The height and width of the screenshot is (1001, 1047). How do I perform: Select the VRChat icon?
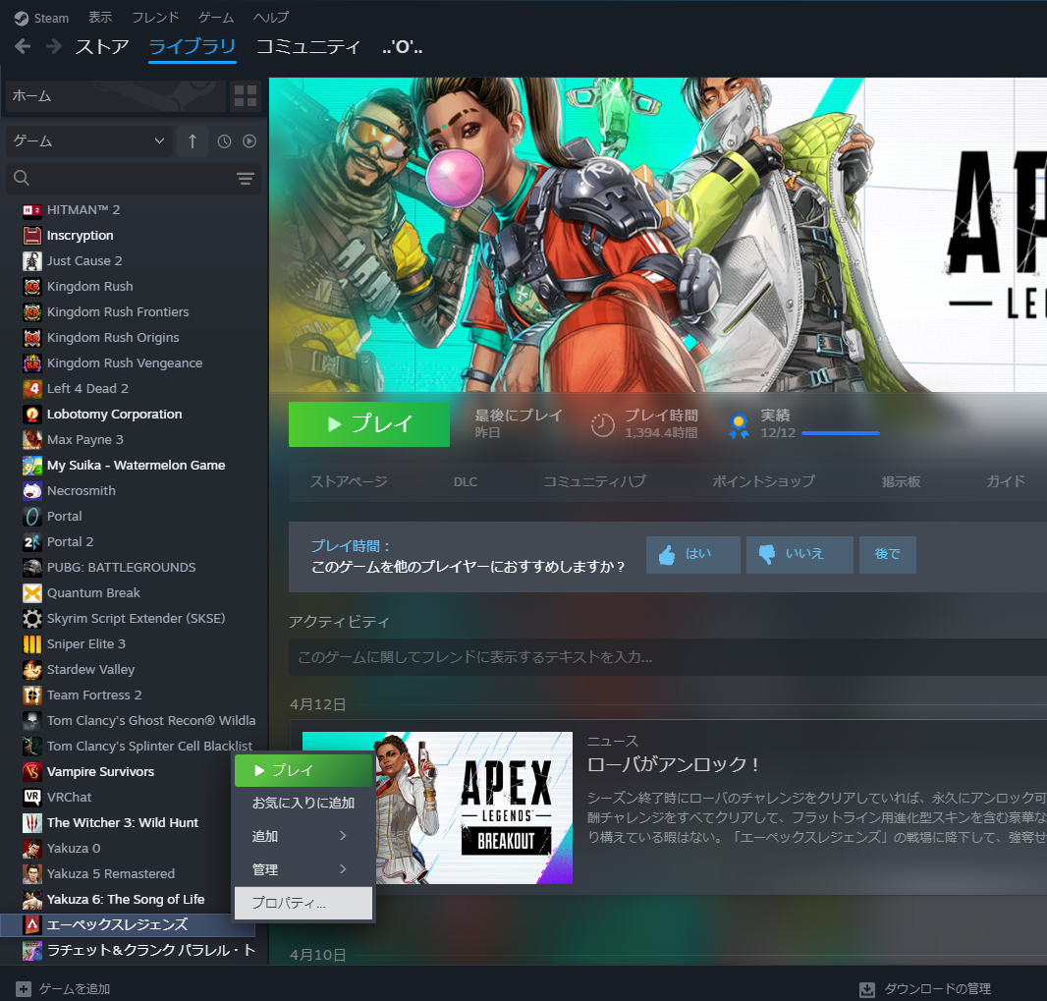click(x=32, y=798)
